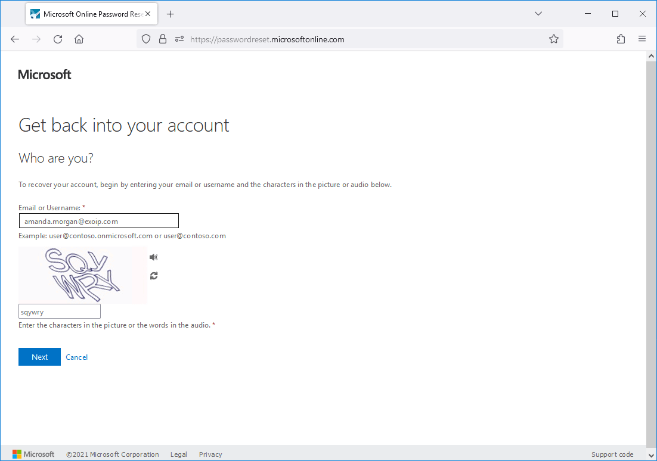
Task: Open the browser extensions icon
Action: (x=621, y=39)
